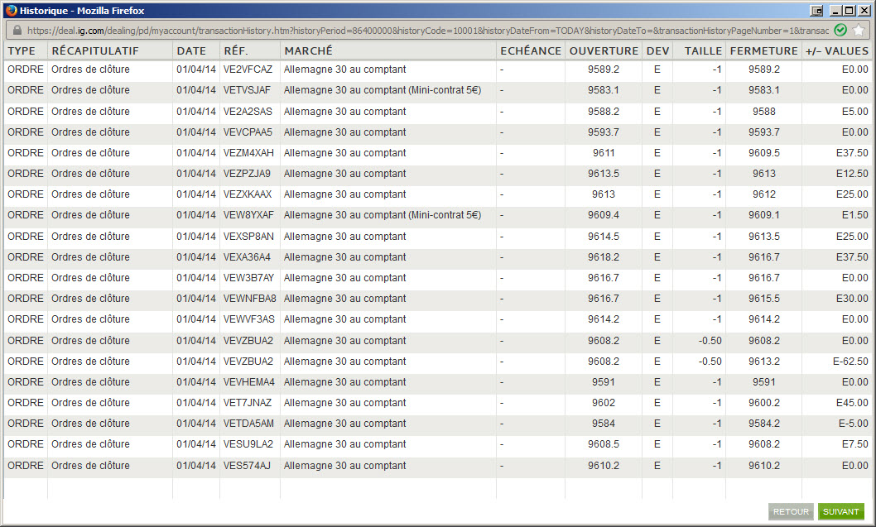
Task: Click the RÉF. column header
Action: [x=236, y=50]
